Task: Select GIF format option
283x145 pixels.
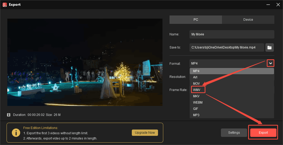Action: (195, 109)
